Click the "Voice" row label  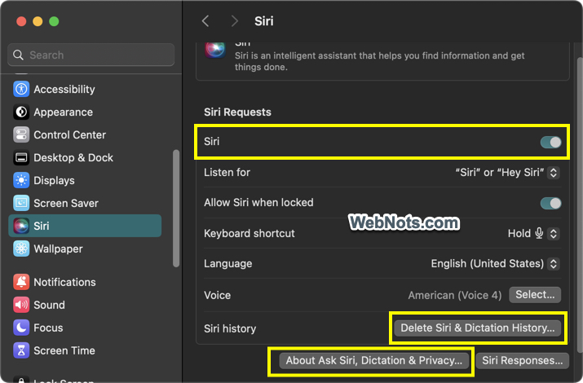[218, 295]
